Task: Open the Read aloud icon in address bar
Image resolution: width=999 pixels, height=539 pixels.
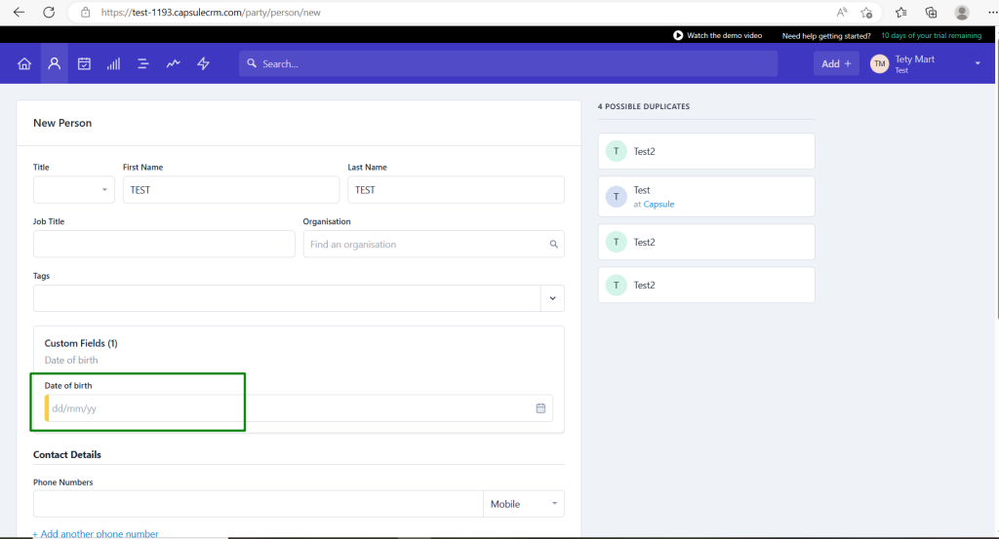Action: (842, 12)
